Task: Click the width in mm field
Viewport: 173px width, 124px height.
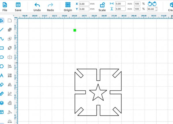Action: point(120,4)
